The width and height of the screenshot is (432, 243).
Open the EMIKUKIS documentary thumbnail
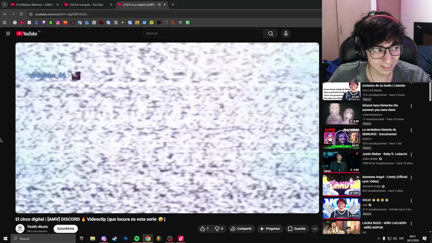[341, 138]
